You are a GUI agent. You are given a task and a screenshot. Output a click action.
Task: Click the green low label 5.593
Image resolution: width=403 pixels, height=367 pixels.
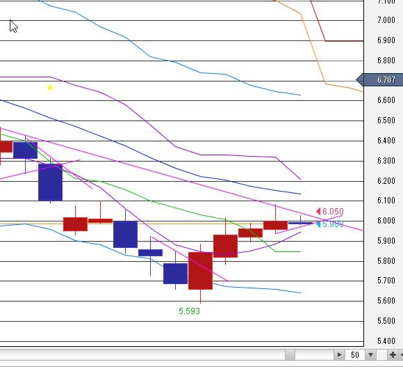pos(190,311)
